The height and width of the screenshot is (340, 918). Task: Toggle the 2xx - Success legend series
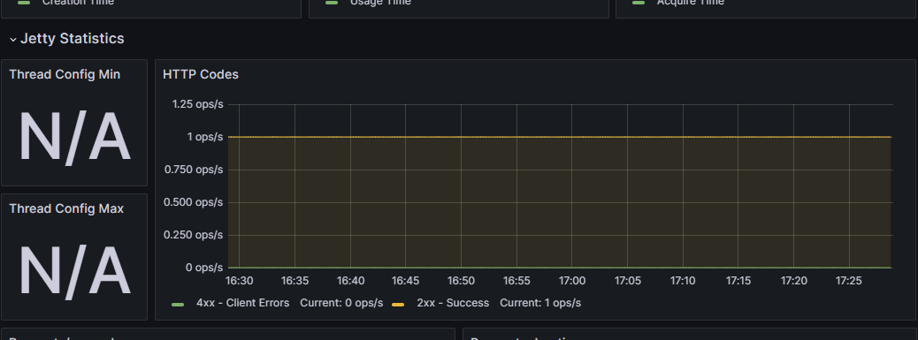[x=453, y=303]
